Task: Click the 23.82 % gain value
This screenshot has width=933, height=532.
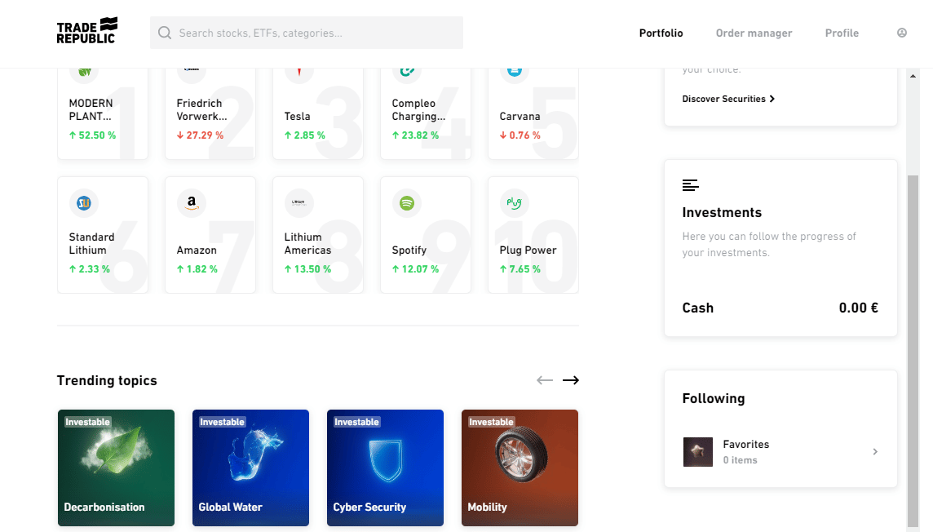Action: (x=415, y=135)
